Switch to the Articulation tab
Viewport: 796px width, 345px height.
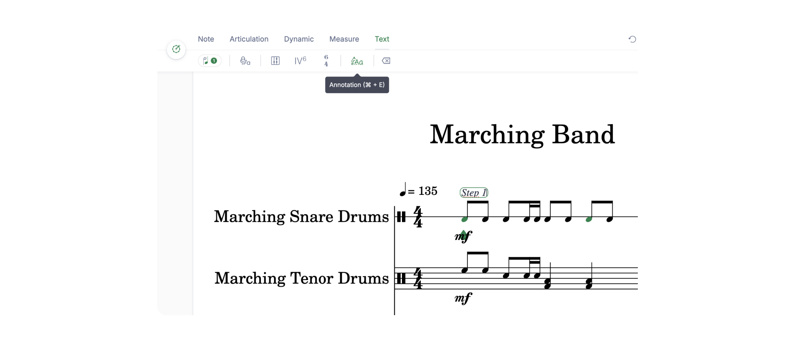[249, 39]
